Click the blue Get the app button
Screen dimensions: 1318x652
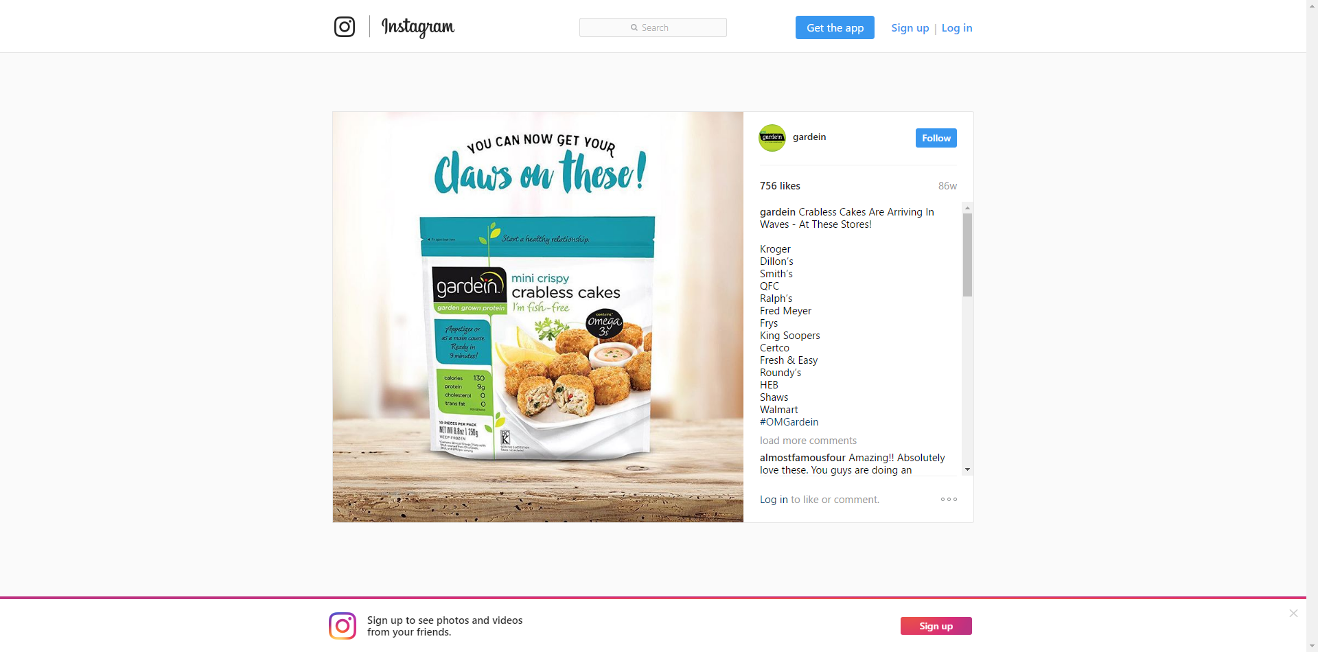[835, 27]
